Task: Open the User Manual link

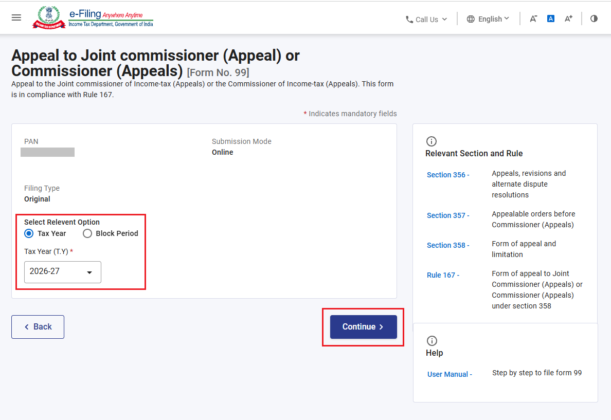Action: [450, 374]
